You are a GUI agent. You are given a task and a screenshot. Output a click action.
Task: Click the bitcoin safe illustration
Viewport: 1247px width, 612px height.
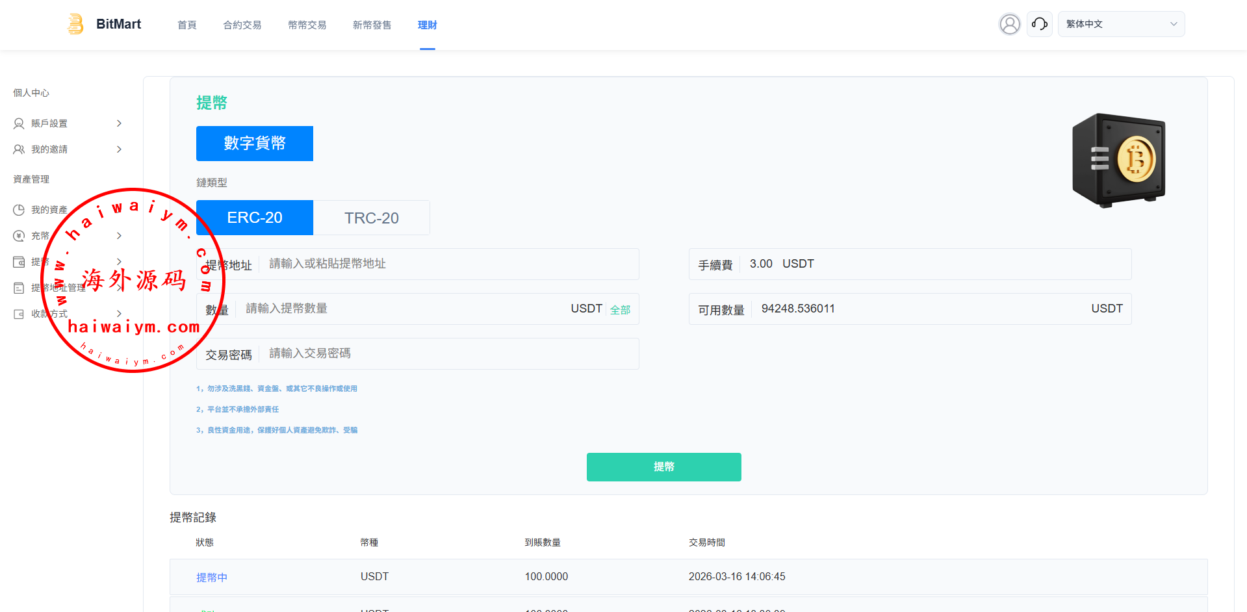tap(1118, 160)
